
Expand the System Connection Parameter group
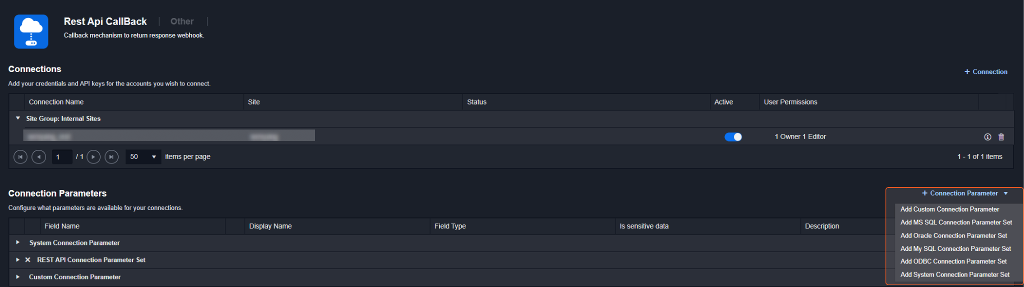coord(18,242)
